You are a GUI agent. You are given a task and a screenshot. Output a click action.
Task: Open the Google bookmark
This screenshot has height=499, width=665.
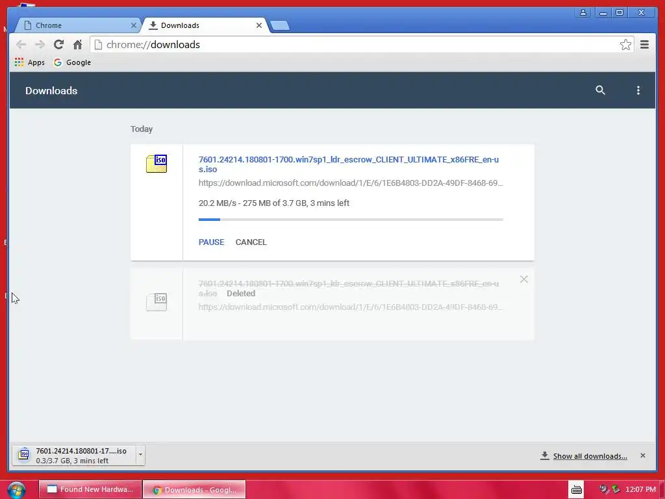pos(72,62)
